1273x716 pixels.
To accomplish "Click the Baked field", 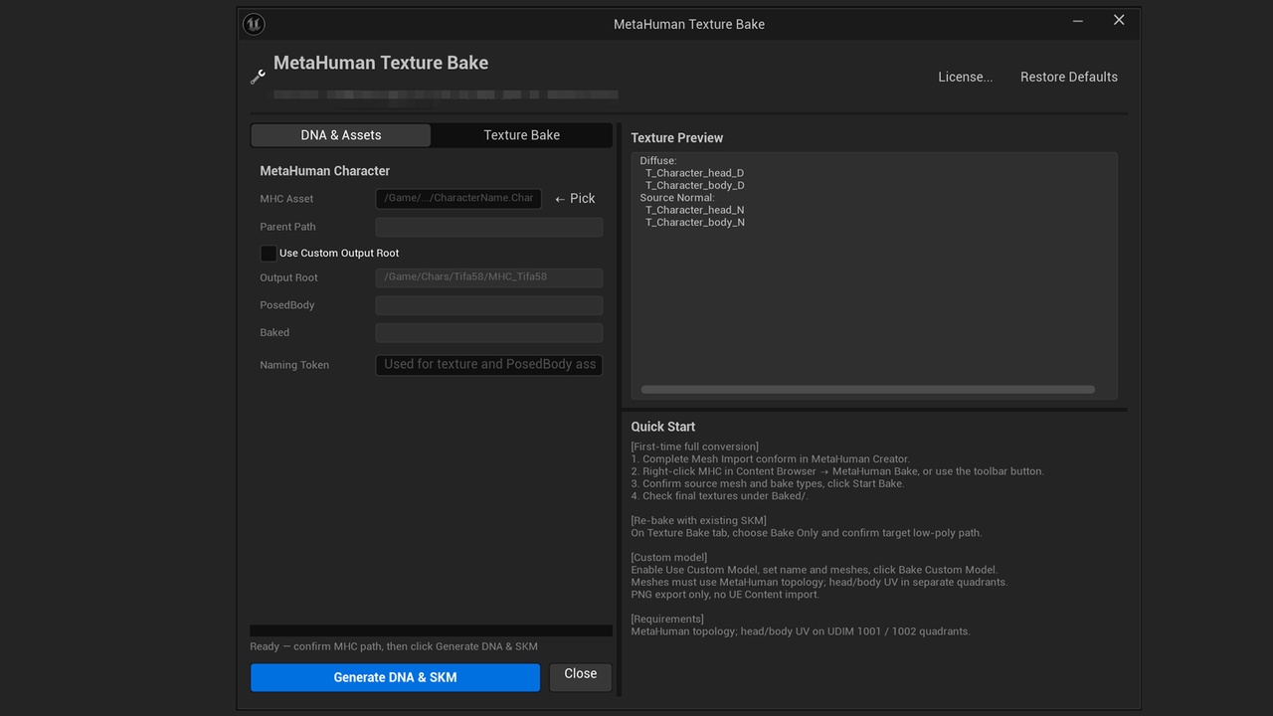I will point(489,332).
